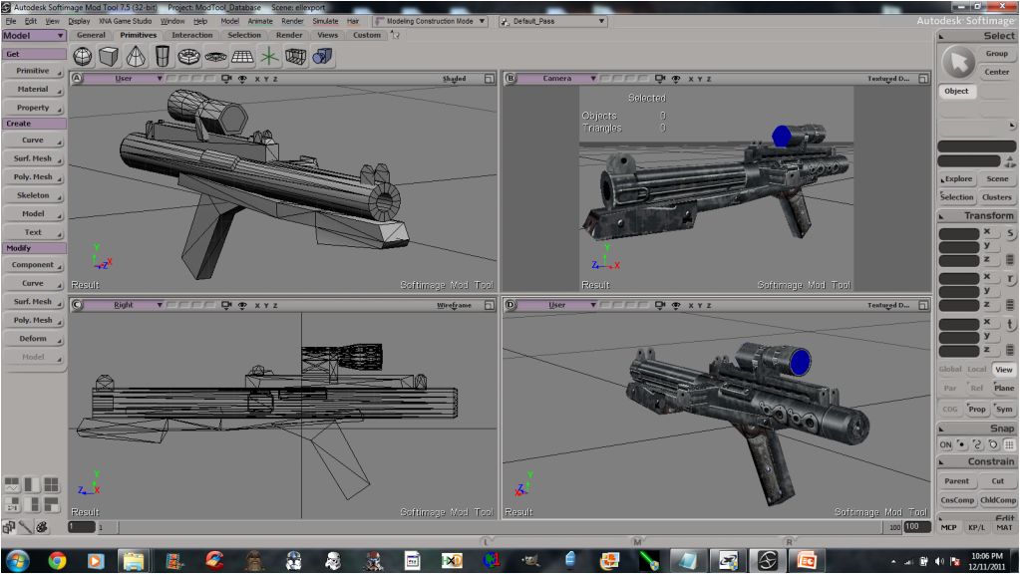Toggle the eye visibility icon in viewport C

point(242,305)
